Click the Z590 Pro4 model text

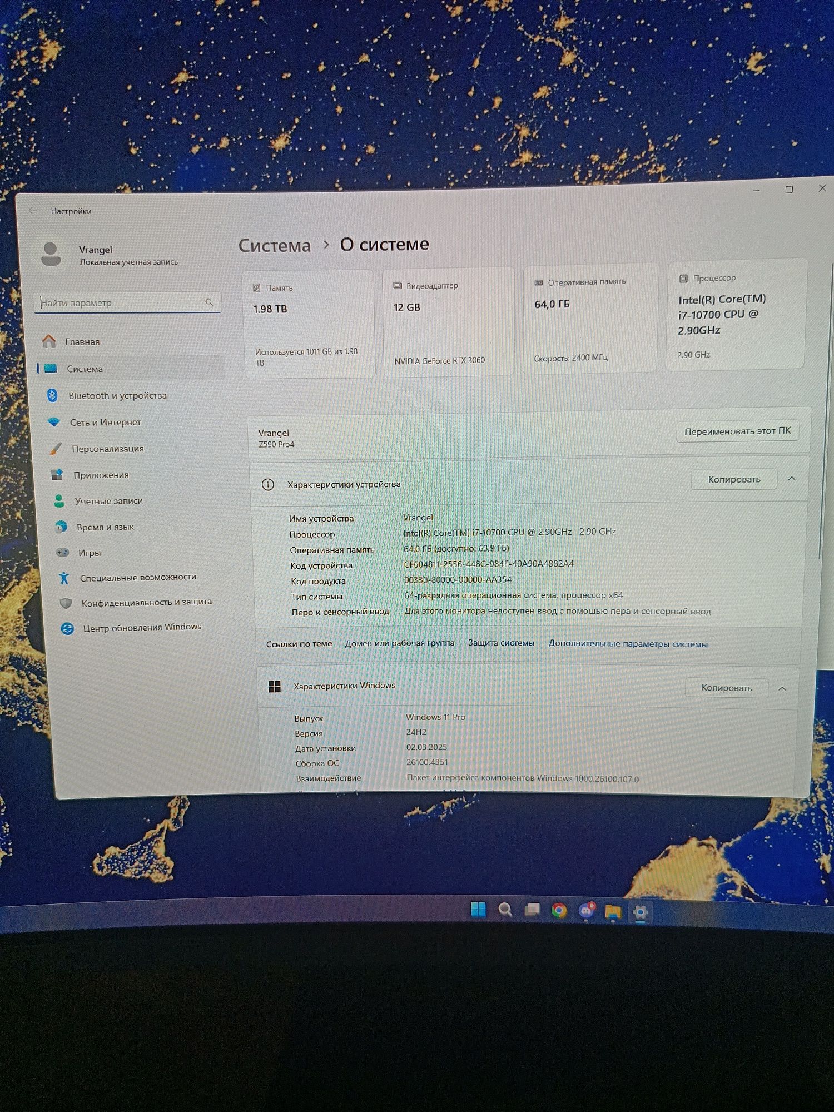(276, 444)
